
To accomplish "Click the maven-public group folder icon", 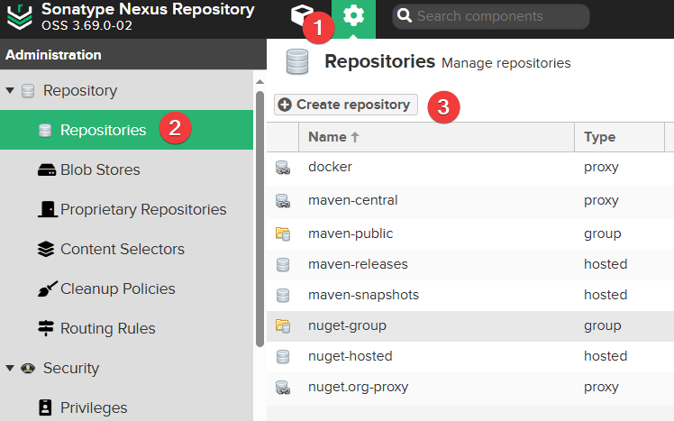I will [283, 234].
